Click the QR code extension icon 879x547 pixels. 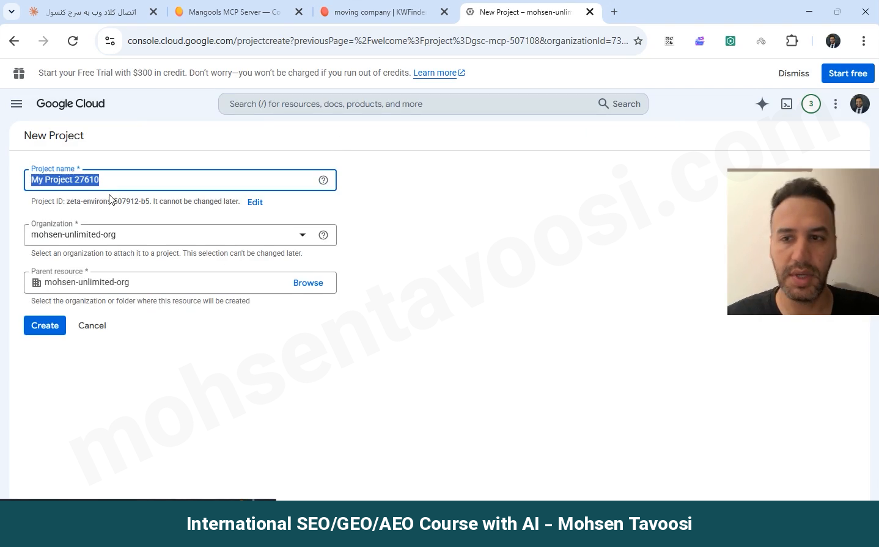coord(669,41)
